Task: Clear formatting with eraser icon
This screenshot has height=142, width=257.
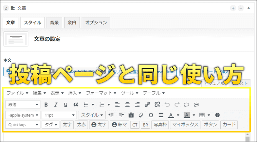Action: (x=141, y=115)
